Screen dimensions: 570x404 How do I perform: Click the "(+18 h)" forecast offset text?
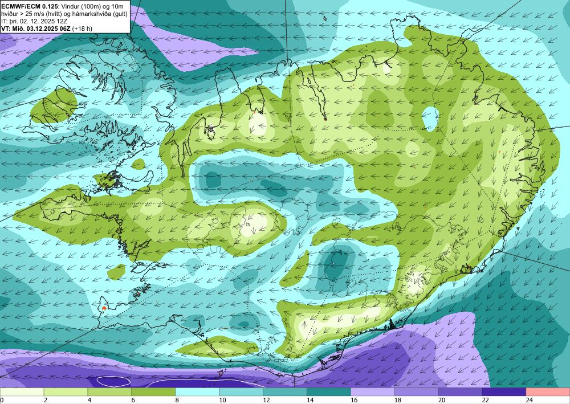tap(82, 28)
